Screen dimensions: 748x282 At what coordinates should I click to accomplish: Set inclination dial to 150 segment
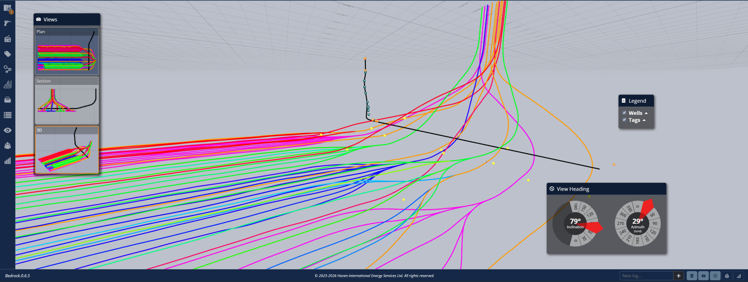pyautogui.click(x=584, y=208)
